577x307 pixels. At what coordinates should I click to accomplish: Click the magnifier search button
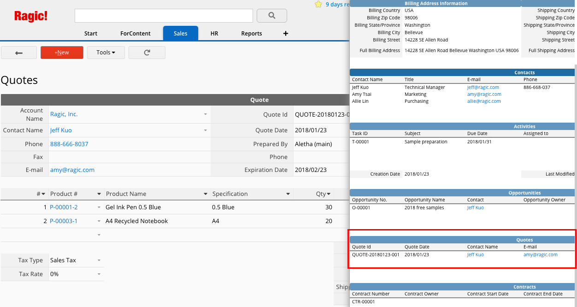click(272, 16)
